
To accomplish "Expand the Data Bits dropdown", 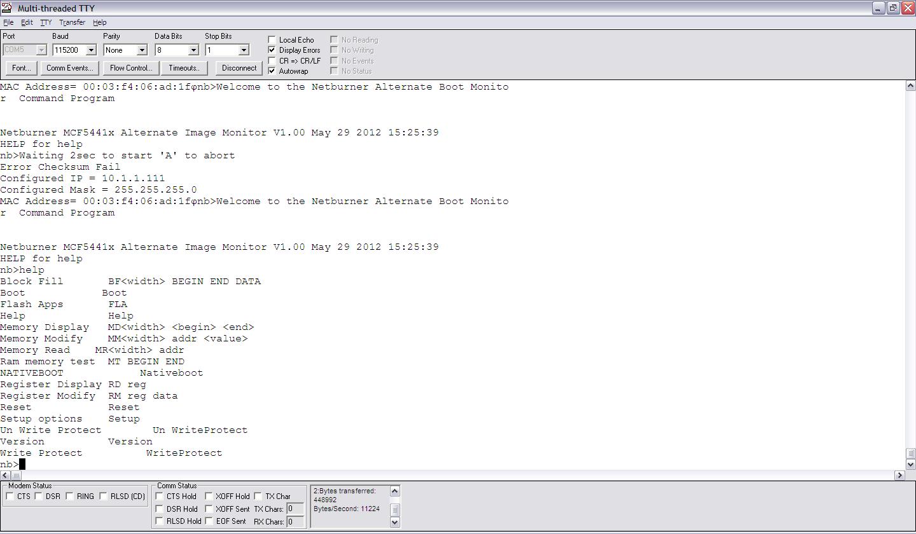I will point(193,50).
